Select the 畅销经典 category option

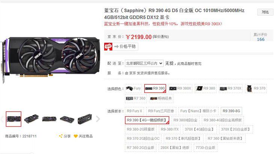(161, 99)
